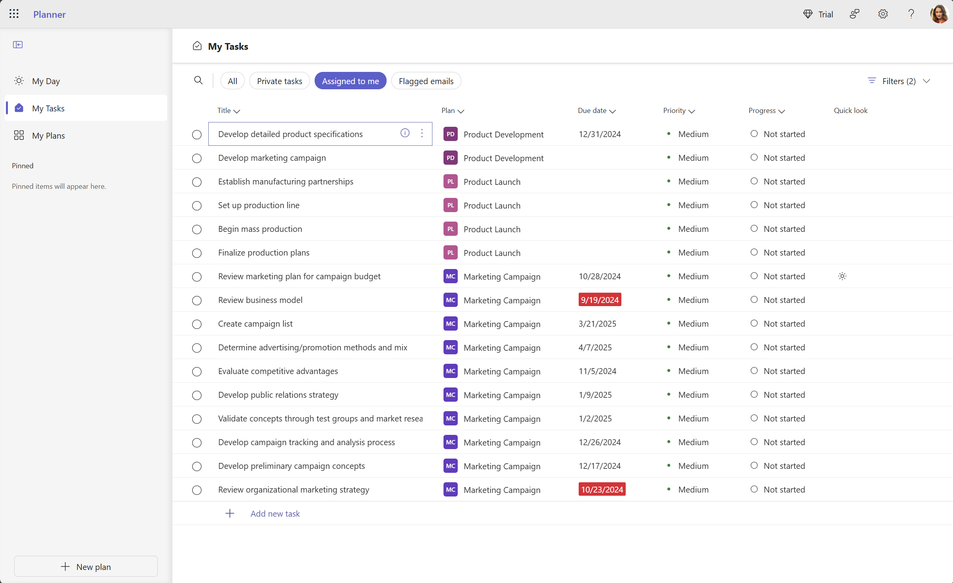Image resolution: width=953 pixels, height=583 pixels.
Task: Toggle completion circle for Develop marketing campaign
Action: [x=197, y=158]
